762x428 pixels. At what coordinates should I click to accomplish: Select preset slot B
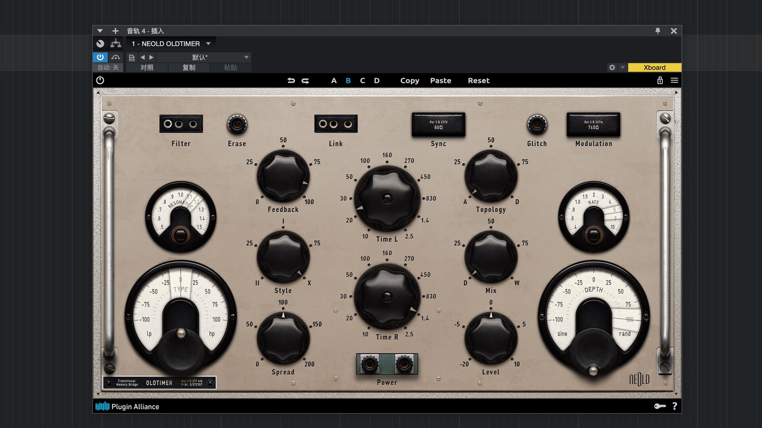point(348,80)
